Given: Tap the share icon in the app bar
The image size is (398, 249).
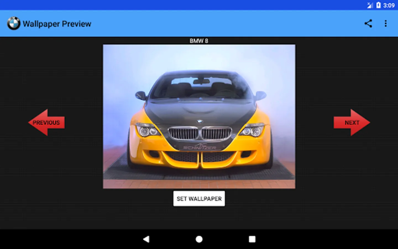Looking at the screenshot, I should [368, 24].
